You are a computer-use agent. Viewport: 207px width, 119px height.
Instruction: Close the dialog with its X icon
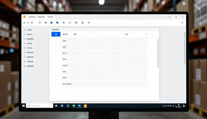[x=147, y=34]
